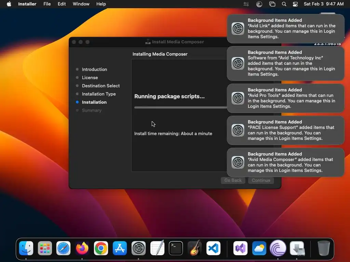Open System Settings from the Dock
Screen dimensions: 350x262
coord(138,248)
